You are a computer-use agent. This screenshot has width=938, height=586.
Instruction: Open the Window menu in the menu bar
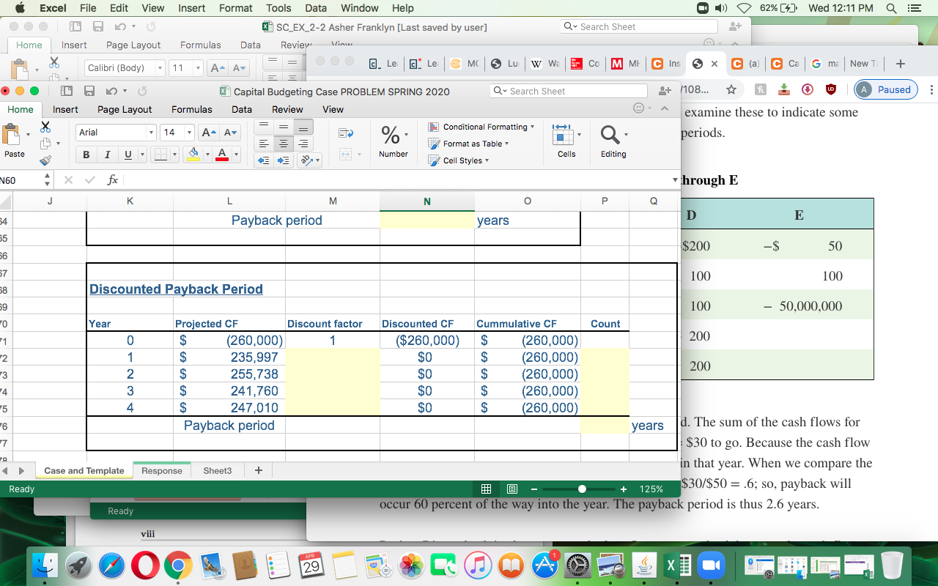point(360,8)
